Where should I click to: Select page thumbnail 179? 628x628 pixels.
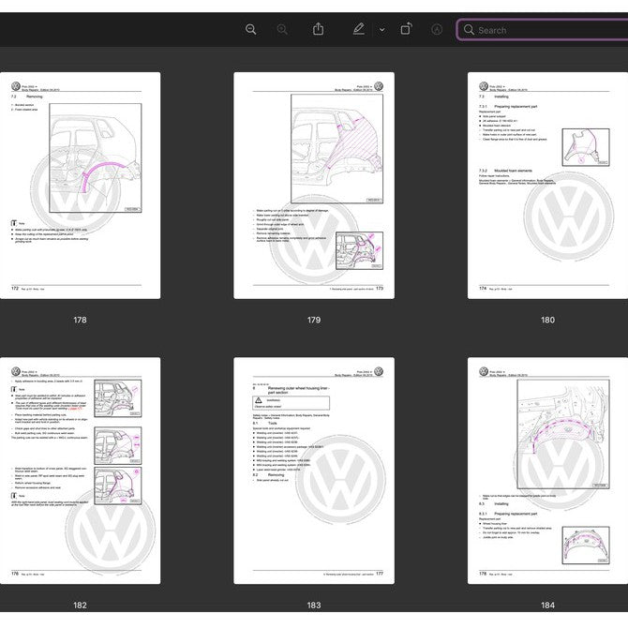(314, 186)
